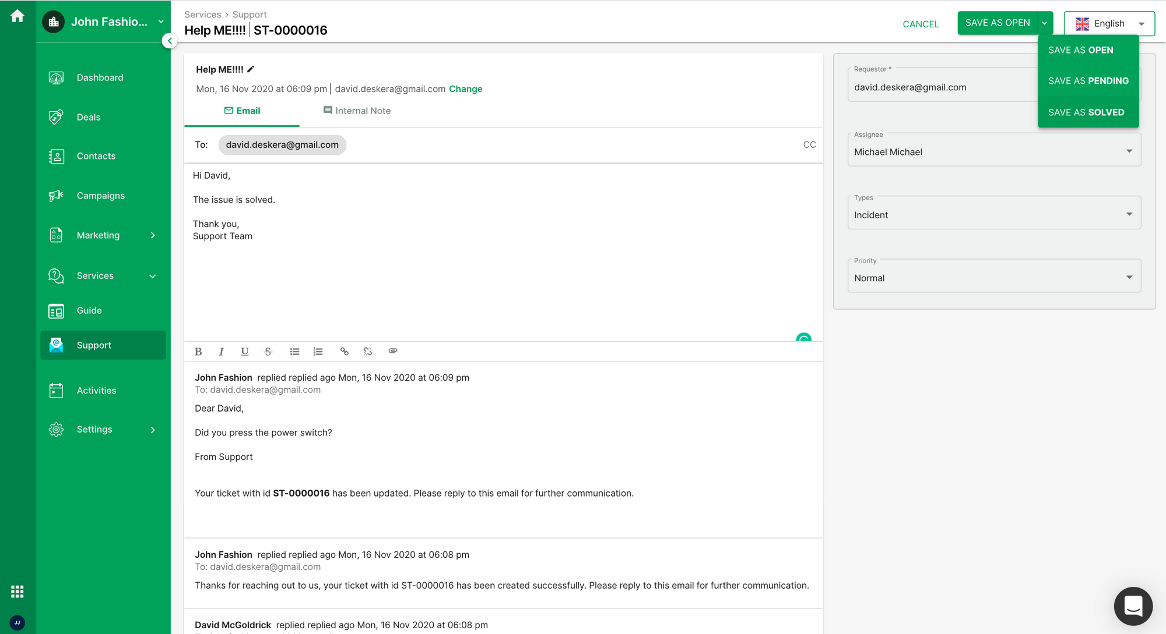Click the Support navigation icon

(x=57, y=345)
